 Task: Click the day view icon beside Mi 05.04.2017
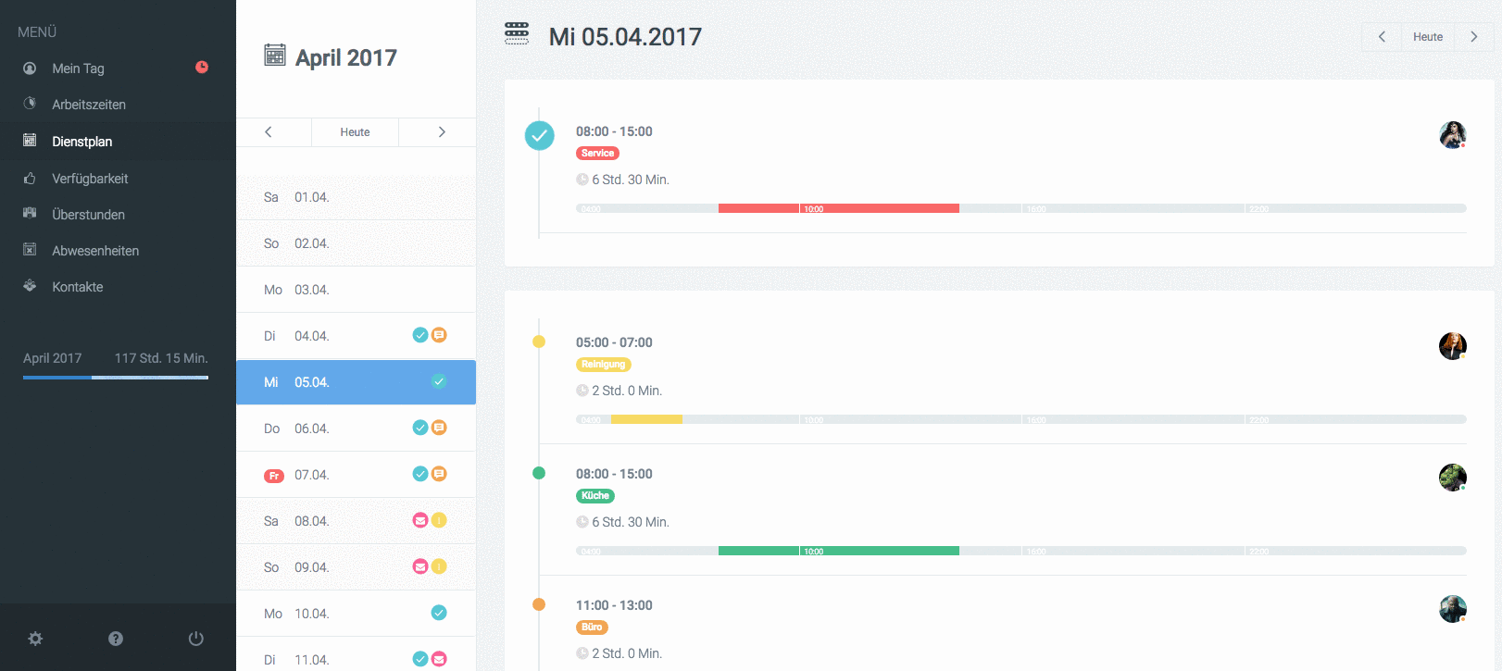517,34
